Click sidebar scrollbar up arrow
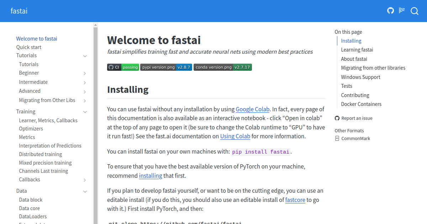 click(x=95, y=25)
